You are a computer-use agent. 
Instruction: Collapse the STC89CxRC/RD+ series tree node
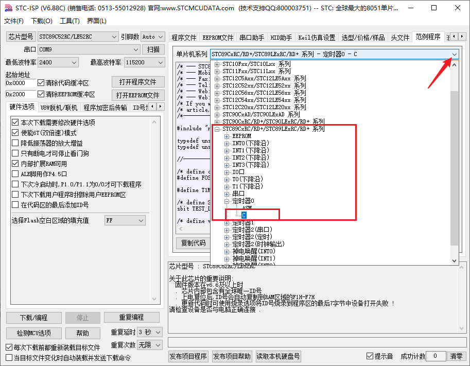point(218,128)
